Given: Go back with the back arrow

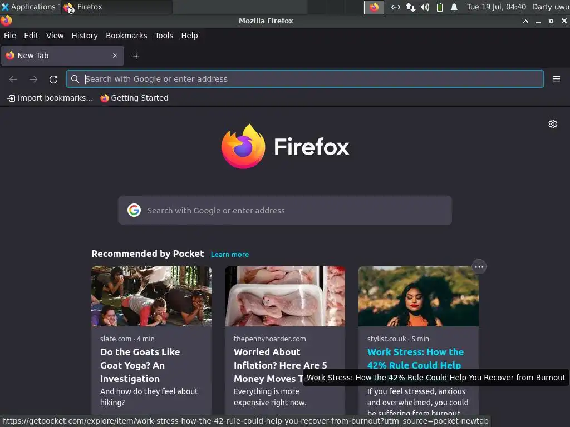Looking at the screenshot, I should tap(13, 79).
